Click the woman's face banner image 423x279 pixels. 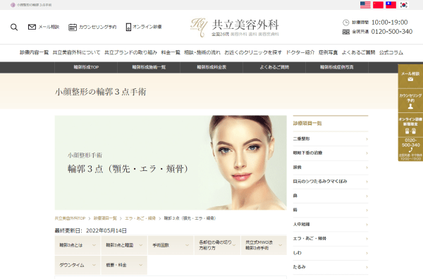click(171, 162)
